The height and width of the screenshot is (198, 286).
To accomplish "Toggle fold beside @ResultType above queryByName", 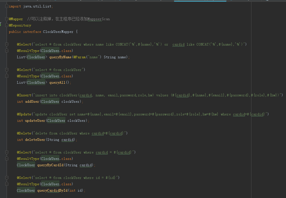I will click(x=7, y=51).
